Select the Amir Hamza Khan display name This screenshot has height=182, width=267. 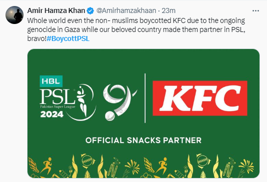[56, 10]
